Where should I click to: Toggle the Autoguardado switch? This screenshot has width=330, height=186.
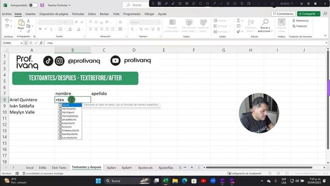coord(33,5)
